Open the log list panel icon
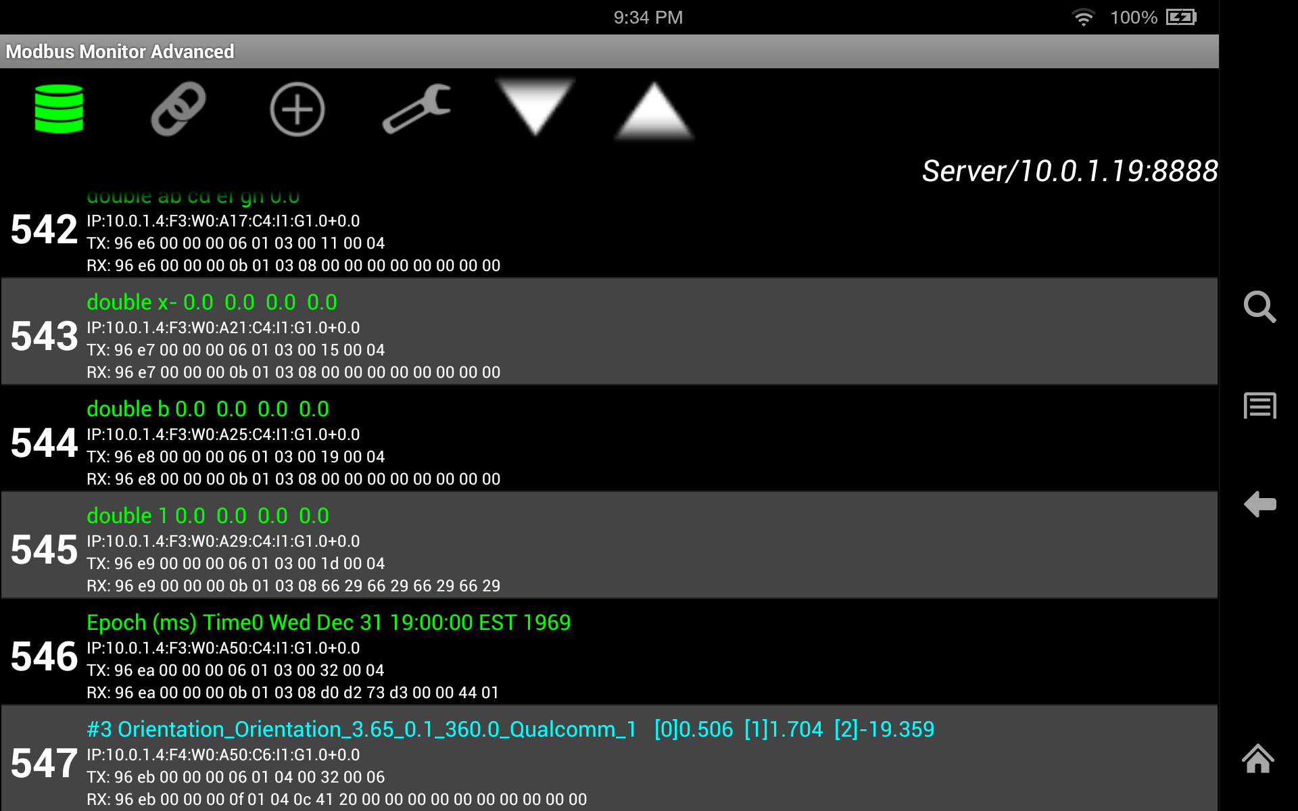The image size is (1298, 811). coord(1259,406)
